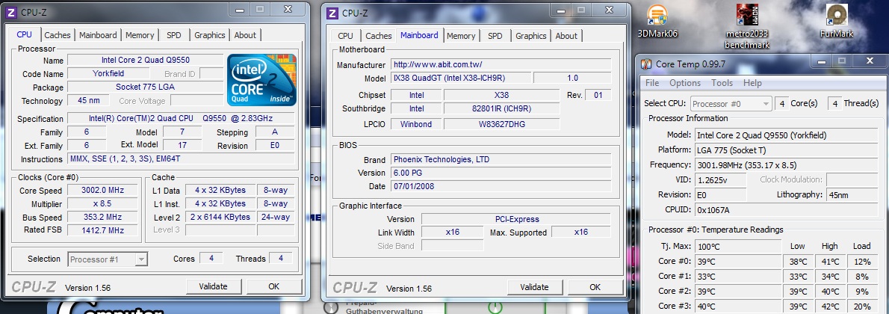Screen dimensions: 889x314
Task: Open Memory tab in left CPU-Z window
Action: (140, 35)
